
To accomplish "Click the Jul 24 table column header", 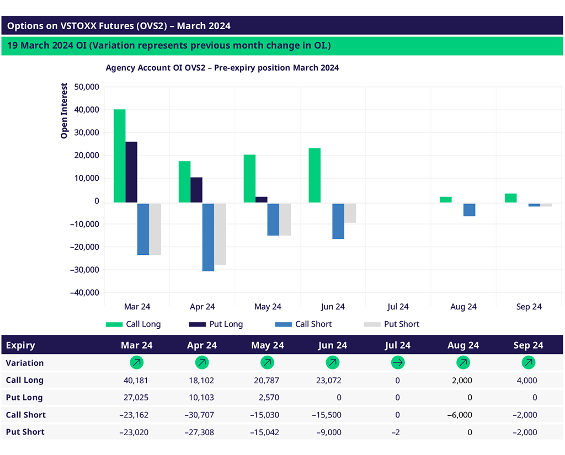I will click(x=398, y=345).
